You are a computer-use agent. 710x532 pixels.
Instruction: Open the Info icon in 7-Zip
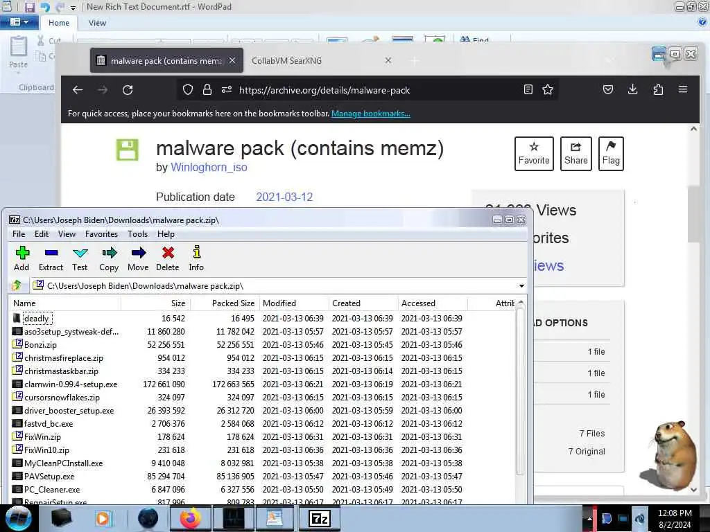pos(196,258)
